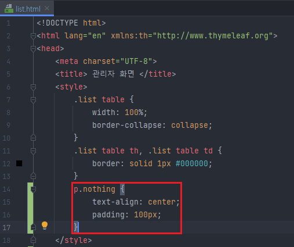Click the p.nothing selector

pos(95,189)
